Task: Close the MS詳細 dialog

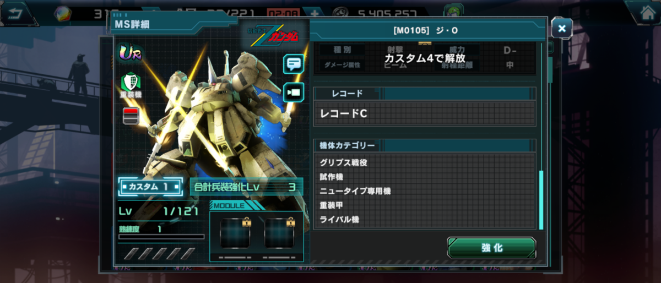Action: click(561, 28)
